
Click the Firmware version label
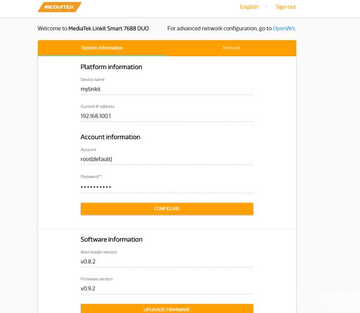97,279
